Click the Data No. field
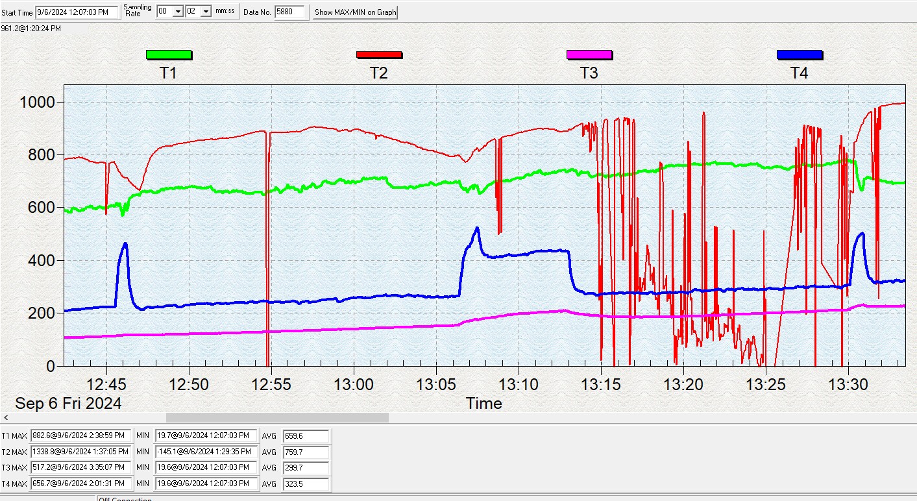Viewport: 917px width, 501px height. [289, 12]
